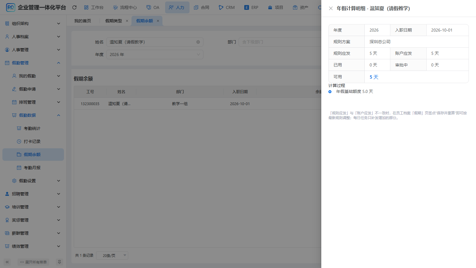Screen dimensions: 476x268
Task: Expand 组织架构 in the sidebar
Action: 33,24
